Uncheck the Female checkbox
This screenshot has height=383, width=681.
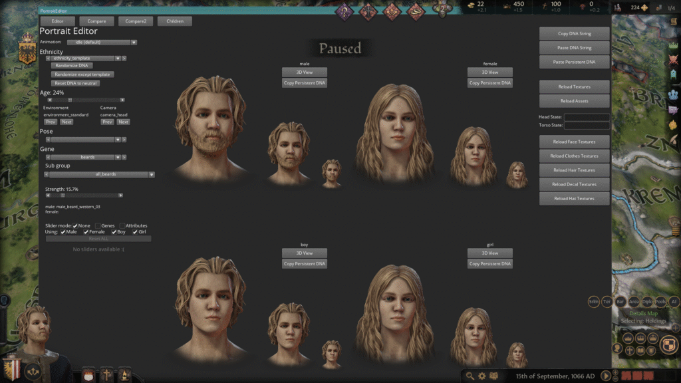coord(86,231)
